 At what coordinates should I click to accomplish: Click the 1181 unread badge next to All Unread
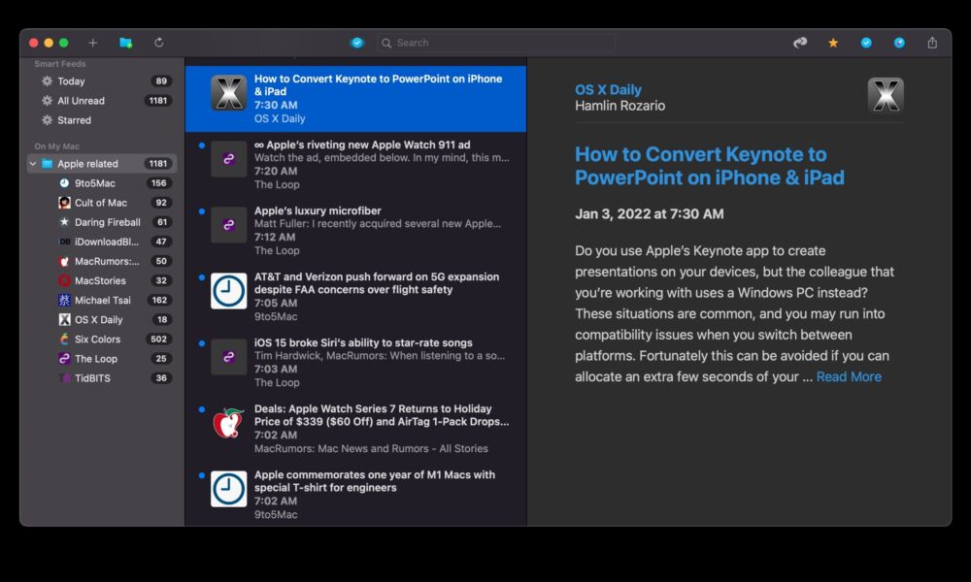click(x=158, y=101)
